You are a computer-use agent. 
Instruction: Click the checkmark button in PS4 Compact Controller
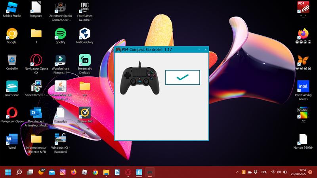coord(182,77)
